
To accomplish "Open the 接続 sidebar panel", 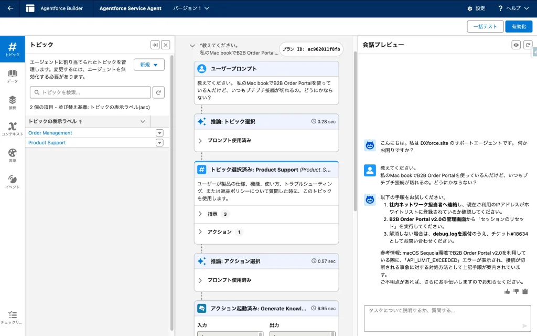I will (x=12, y=102).
